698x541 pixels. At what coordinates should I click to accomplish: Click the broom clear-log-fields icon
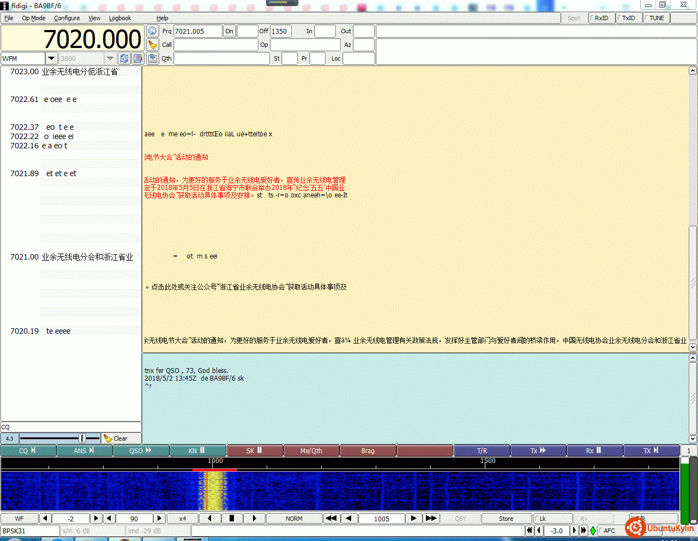click(x=153, y=45)
